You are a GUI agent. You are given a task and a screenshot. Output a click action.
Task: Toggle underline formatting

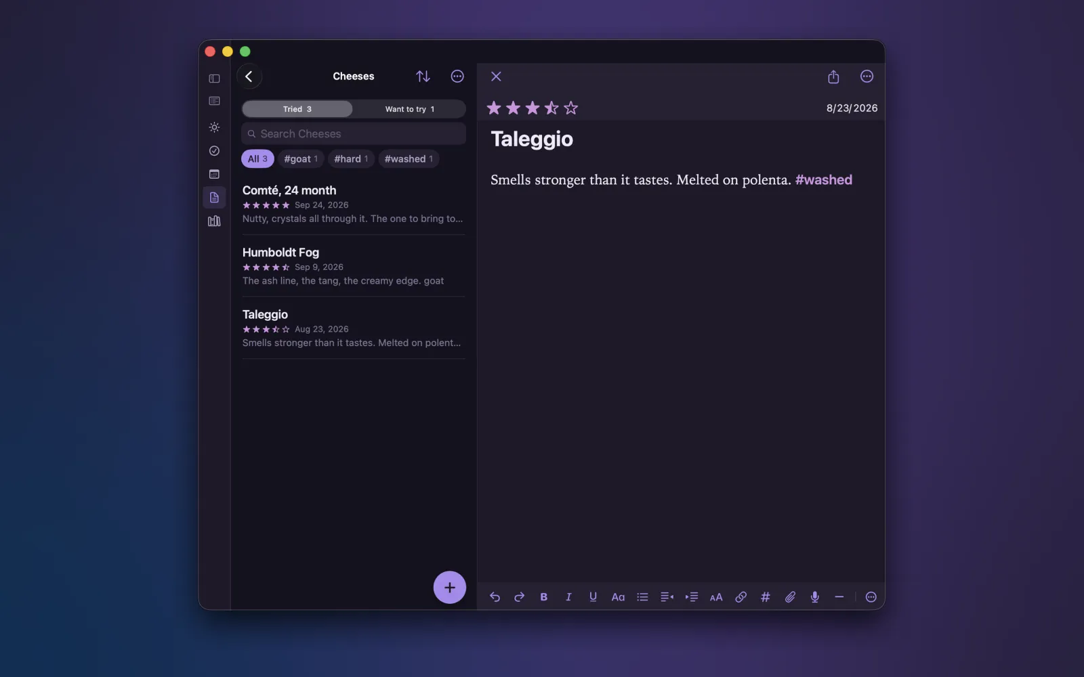593,597
